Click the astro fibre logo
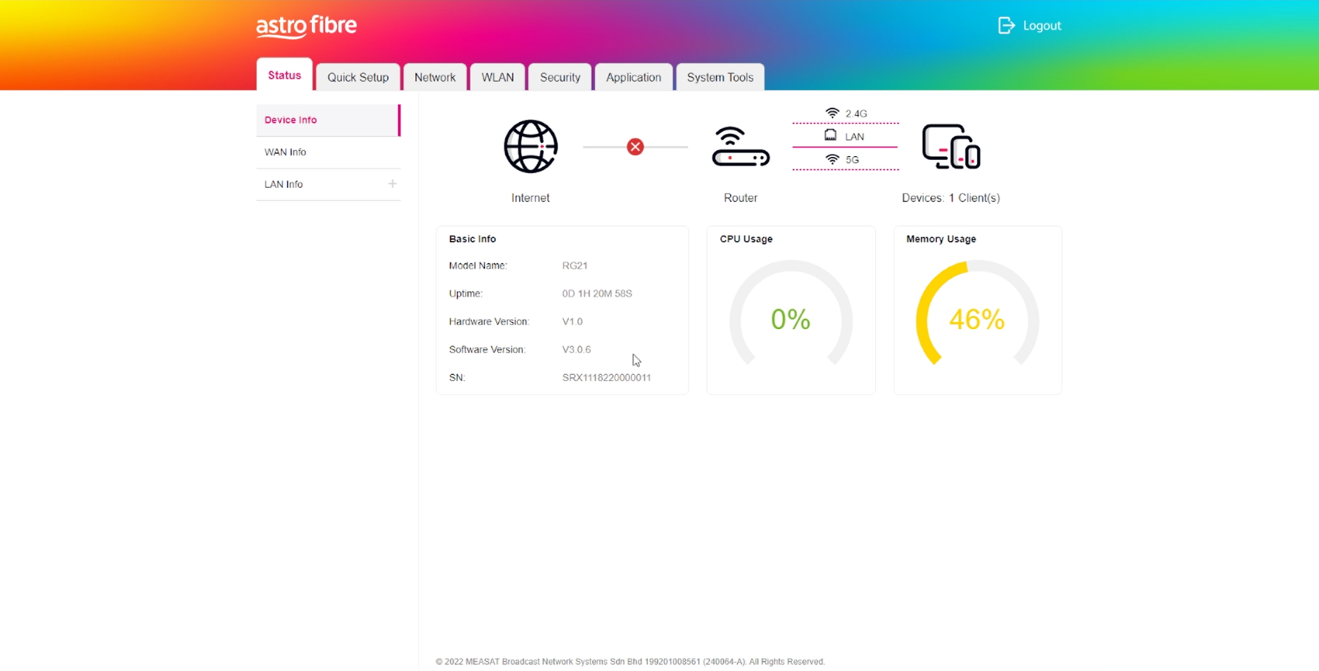The width and height of the screenshot is (1319, 671). click(x=306, y=27)
